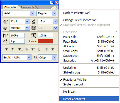Switch to the Paragraph tab
The image size is (120, 103).
pyautogui.click(x=27, y=8)
